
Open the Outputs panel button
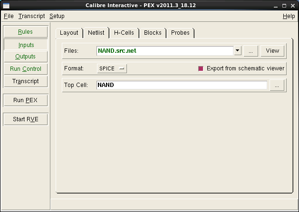[x=26, y=57]
